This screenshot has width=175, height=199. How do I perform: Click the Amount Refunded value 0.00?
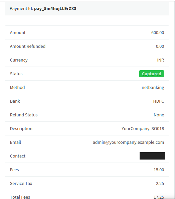[160, 46]
